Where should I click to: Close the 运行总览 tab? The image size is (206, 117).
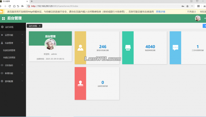point(40,26)
